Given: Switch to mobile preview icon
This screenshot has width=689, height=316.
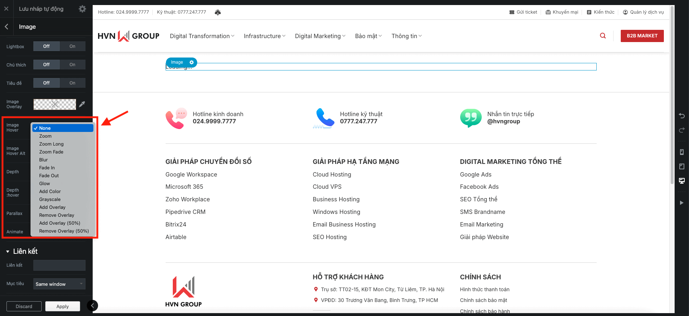Looking at the screenshot, I should [x=681, y=152].
